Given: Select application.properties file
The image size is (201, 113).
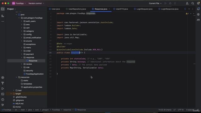Looking at the screenshot, I should [31, 87].
